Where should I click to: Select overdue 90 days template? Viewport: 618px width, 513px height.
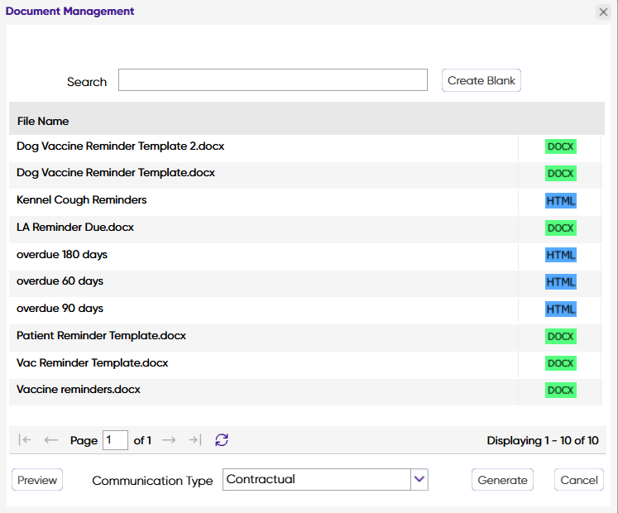(x=305, y=309)
